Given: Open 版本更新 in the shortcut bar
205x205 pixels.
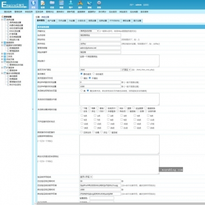Looking at the screenshot, I should click(x=144, y=12).
